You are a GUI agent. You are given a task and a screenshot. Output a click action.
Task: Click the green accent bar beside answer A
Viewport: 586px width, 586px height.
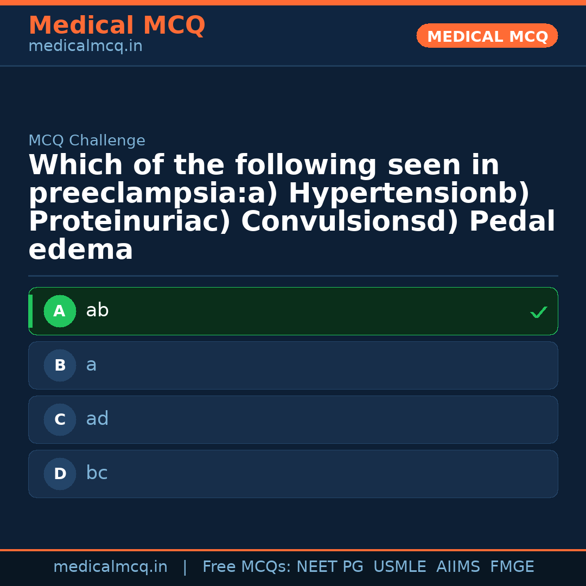[31, 311]
